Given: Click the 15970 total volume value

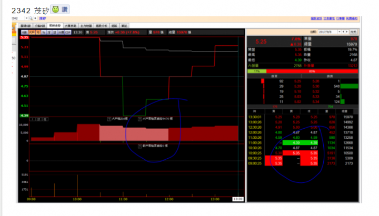Looking at the screenshot, I should click(352, 44).
